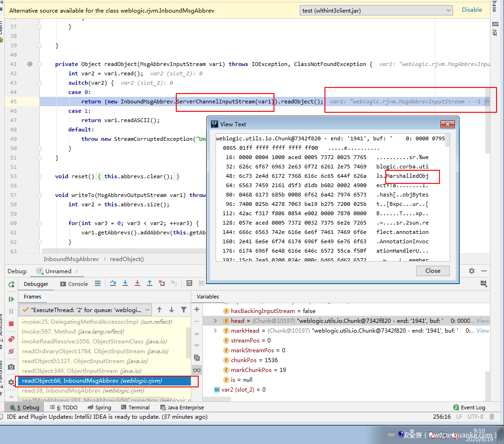The image size is (504, 444).
Task: Open the test (wlthint3client.jar) source dropdown
Action: click(376, 10)
